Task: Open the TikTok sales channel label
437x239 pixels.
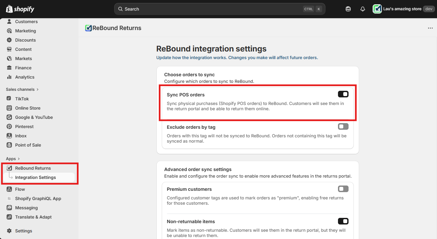Action: pyautogui.click(x=22, y=99)
